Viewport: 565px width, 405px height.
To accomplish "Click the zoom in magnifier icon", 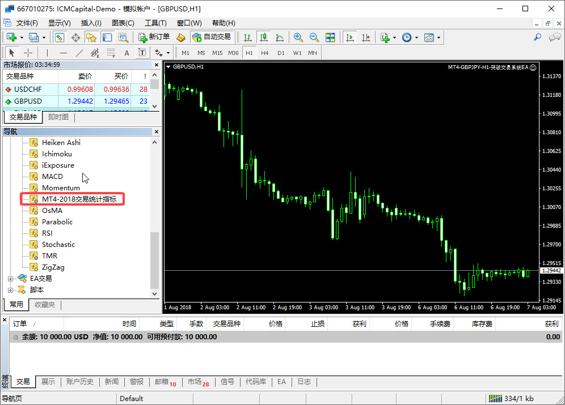I will pyautogui.click(x=298, y=37).
